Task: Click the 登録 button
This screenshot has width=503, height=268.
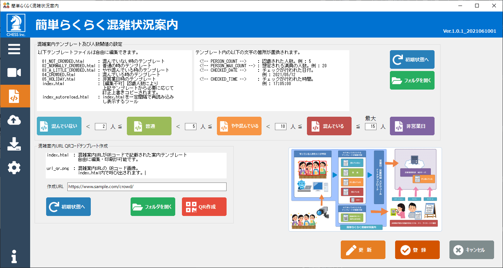Action: coord(417,250)
